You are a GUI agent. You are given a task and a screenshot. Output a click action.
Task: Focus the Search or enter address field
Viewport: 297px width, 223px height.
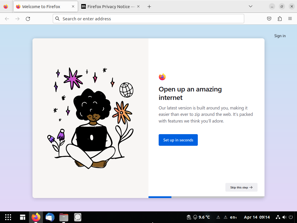pos(148,19)
